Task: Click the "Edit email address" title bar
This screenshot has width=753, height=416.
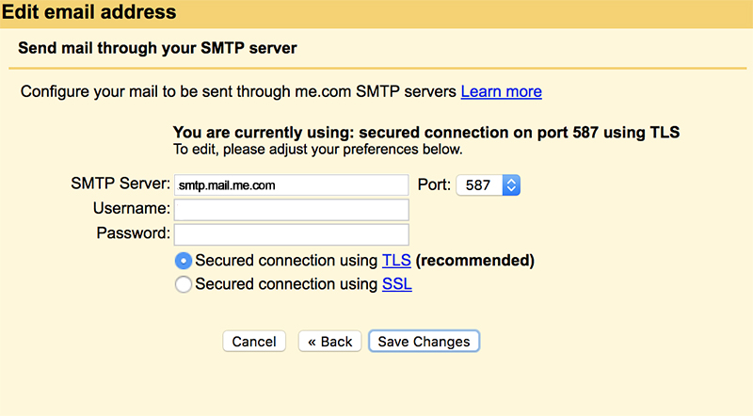Action: coord(376,13)
